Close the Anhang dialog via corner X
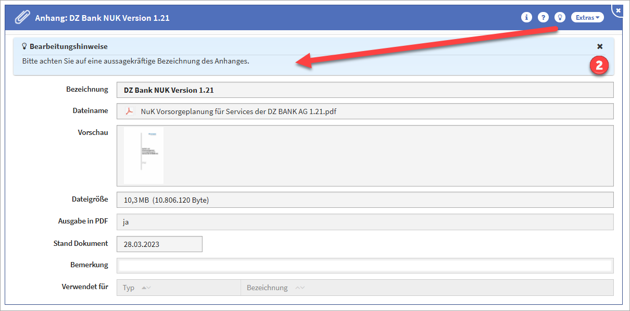Image resolution: width=630 pixels, height=311 pixels. 619,10
